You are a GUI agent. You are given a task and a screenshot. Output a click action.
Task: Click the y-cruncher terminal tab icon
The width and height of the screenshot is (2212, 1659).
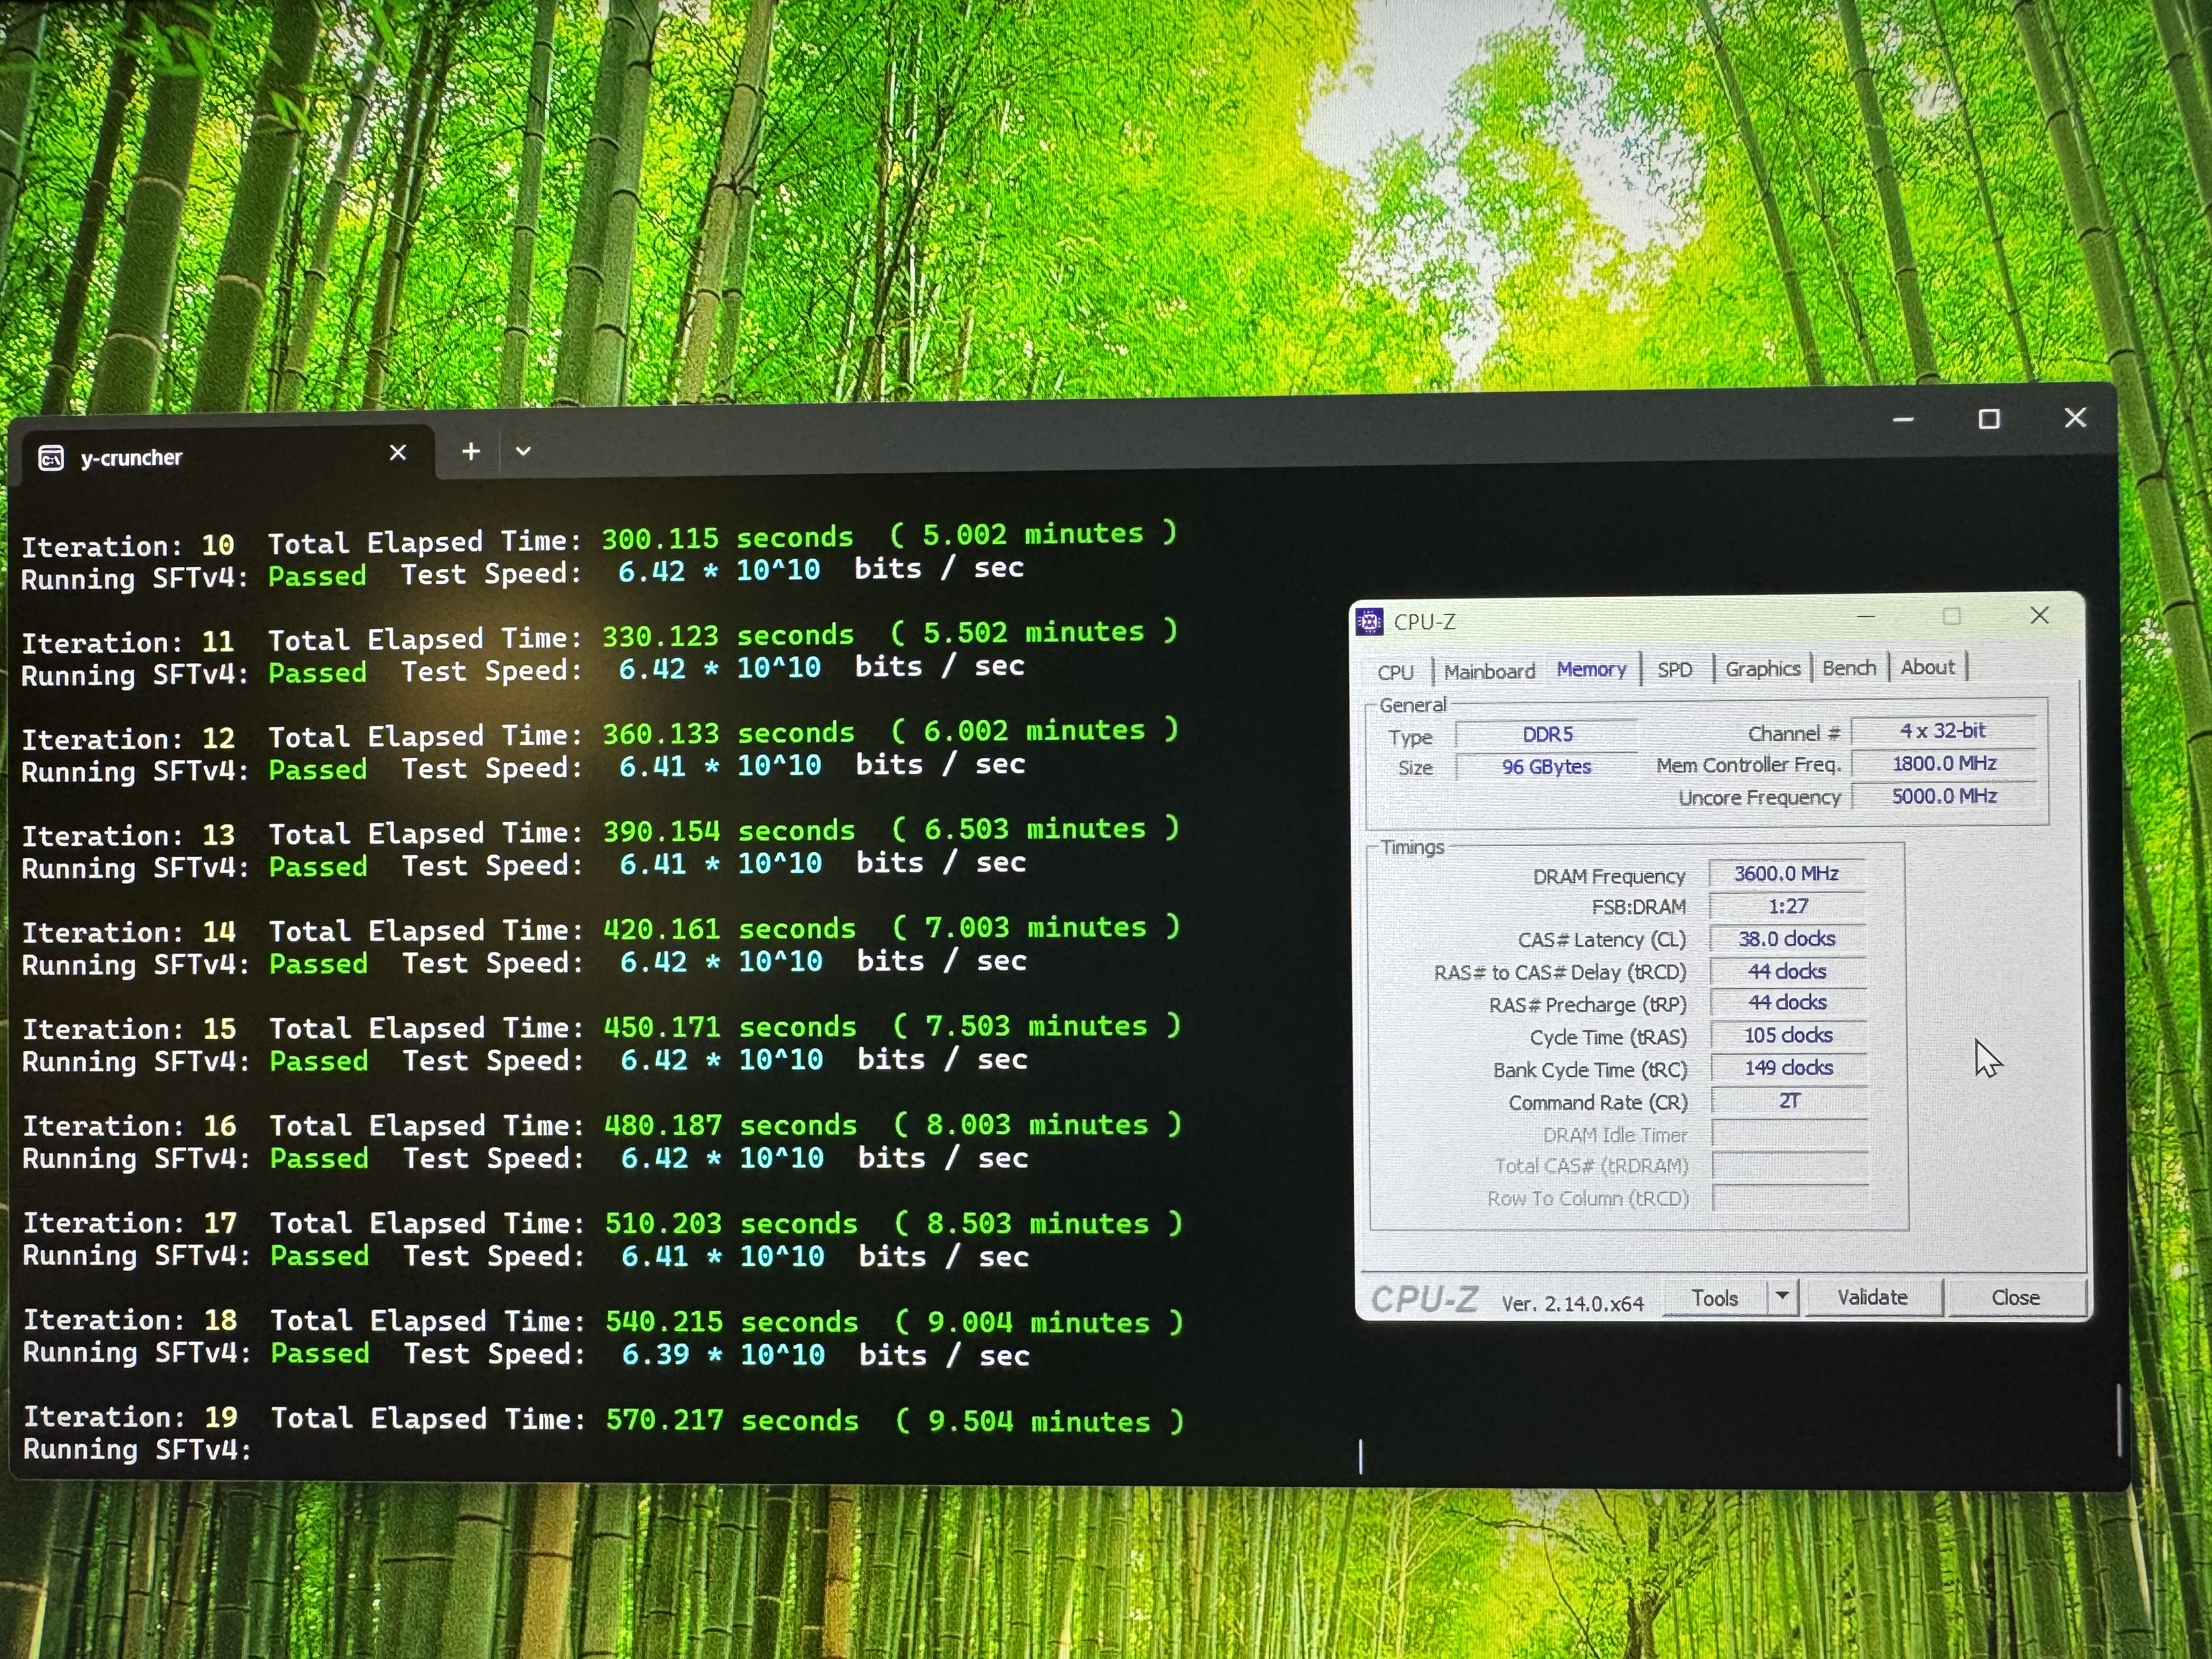51,458
